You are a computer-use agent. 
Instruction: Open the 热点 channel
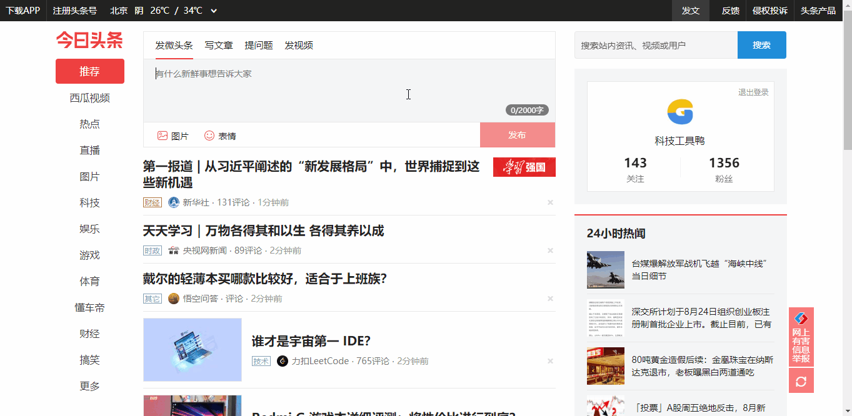click(x=90, y=124)
